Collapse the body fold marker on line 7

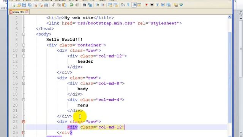tap(24, 34)
